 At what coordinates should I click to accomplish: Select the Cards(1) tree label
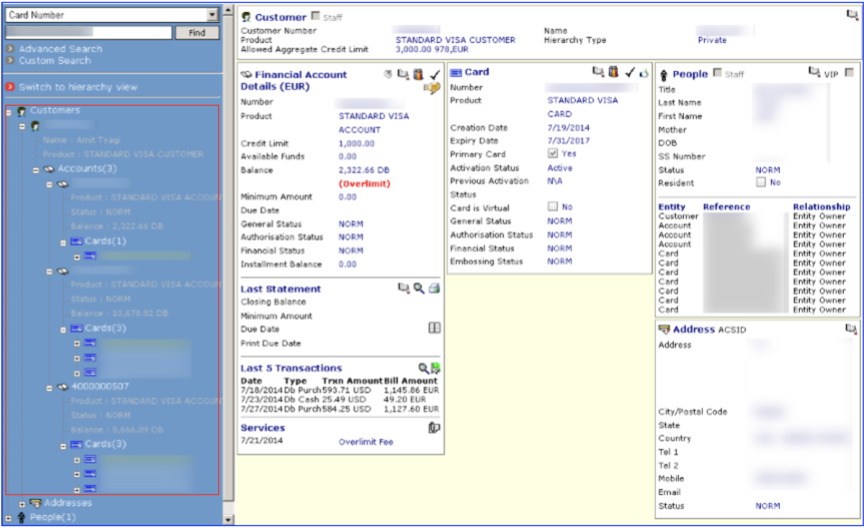tap(105, 241)
